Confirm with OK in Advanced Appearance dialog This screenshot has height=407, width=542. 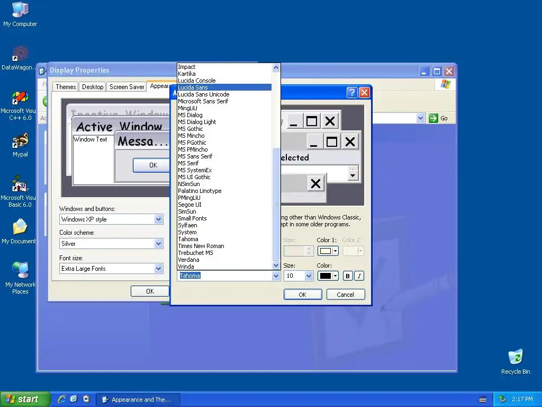point(303,295)
